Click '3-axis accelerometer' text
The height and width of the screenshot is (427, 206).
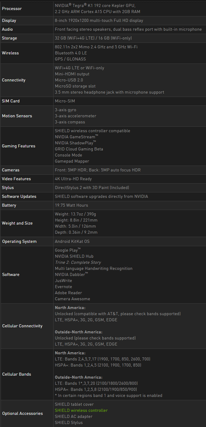(x=75, y=116)
